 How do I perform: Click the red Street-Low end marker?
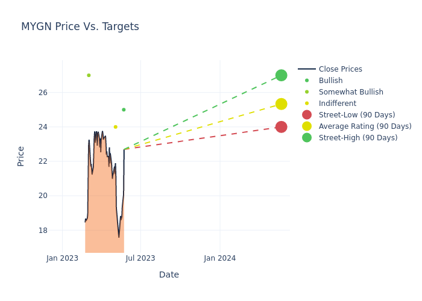tap(281, 127)
